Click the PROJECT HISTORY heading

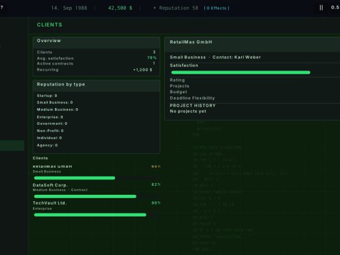(193, 105)
